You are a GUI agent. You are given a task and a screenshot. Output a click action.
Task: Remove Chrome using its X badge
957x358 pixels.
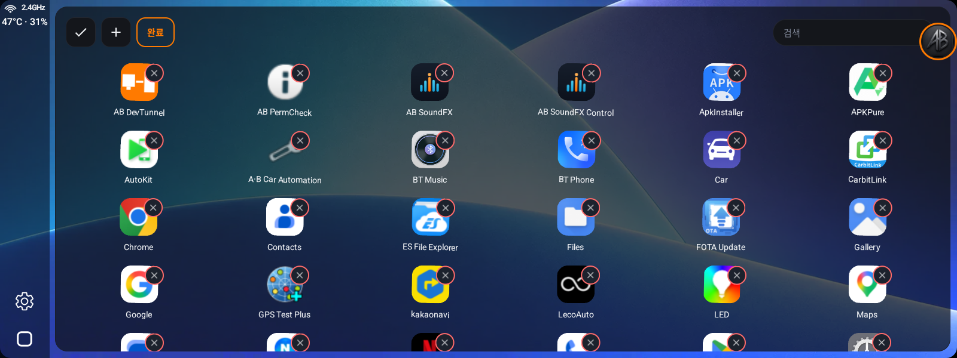pyautogui.click(x=153, y=208)
